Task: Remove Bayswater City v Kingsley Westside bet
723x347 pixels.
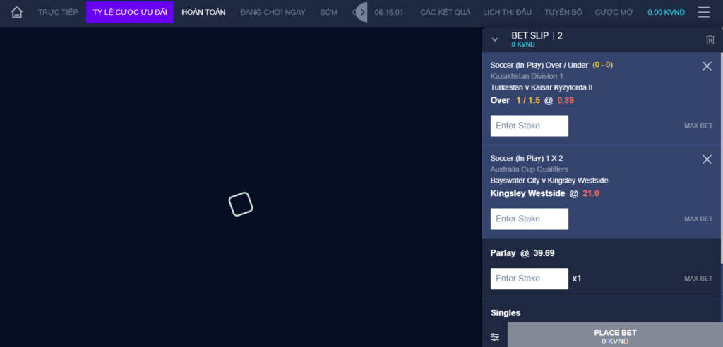Action: [x=707, y=159]
